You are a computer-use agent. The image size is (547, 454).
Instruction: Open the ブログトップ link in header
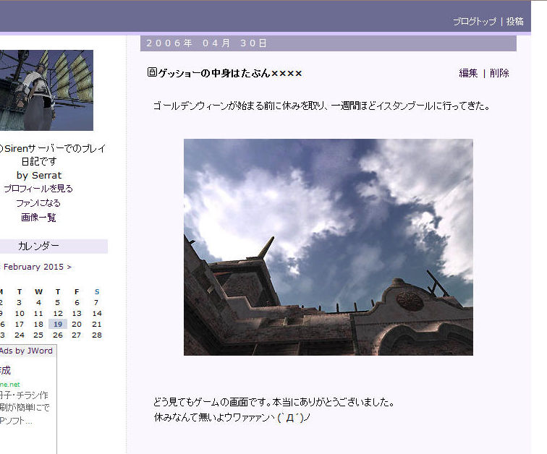(x=475, y=22)
